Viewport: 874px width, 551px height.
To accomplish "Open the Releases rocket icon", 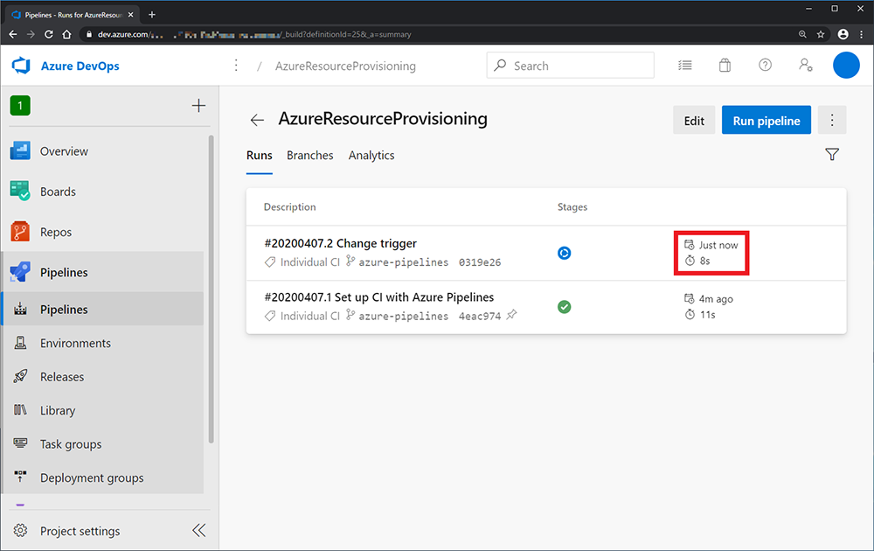I will pos(20,376).
